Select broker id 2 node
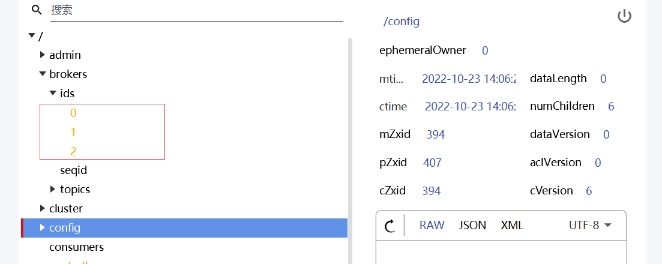The height and width of the screenshot is (264, 662). click(x=73, y=151)
